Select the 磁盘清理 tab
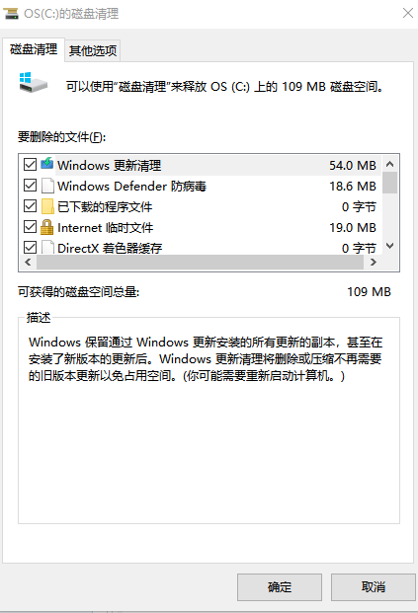The width and height of the screenshot is (418, 613). point(34,49)
